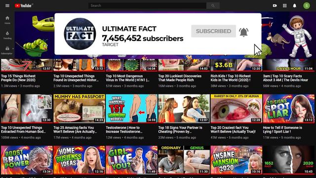Click the 1652 vs 2020 thumbnail

288,160
